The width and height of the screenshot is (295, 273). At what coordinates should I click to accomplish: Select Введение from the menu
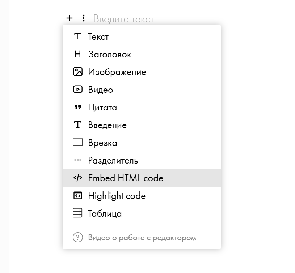[x=107, y=125]
